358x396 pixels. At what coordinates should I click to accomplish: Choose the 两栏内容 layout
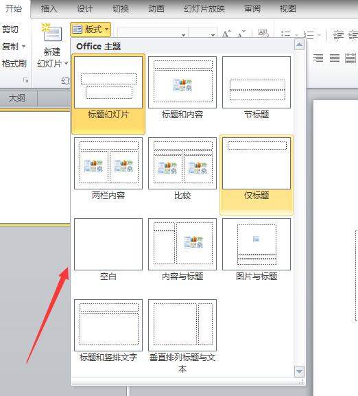click(108, 169)
